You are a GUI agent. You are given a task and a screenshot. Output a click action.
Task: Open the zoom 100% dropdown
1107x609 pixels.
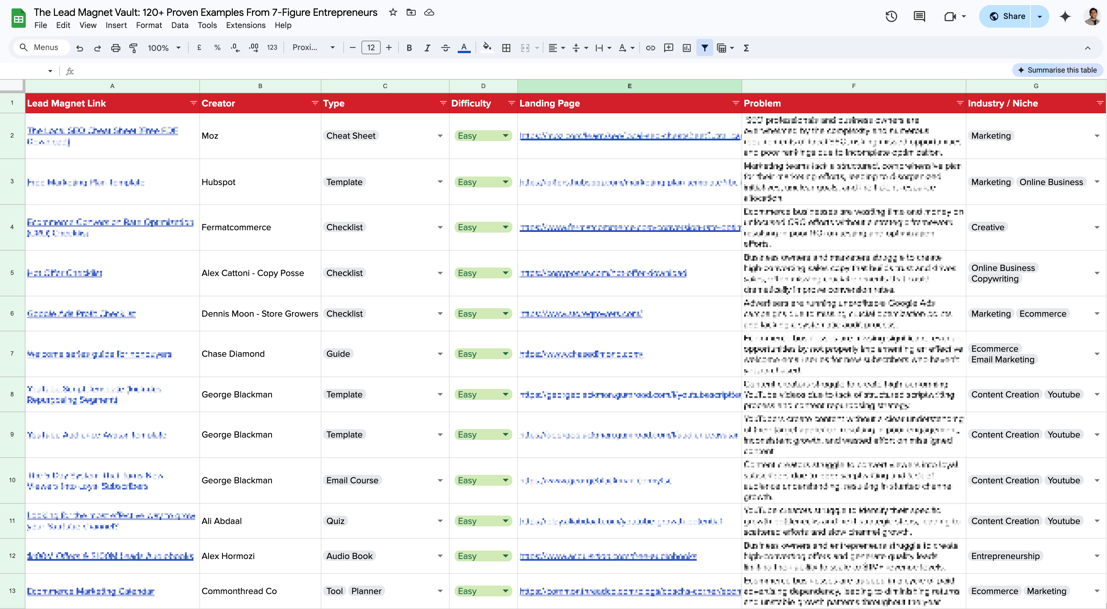[x=164, y=48]
